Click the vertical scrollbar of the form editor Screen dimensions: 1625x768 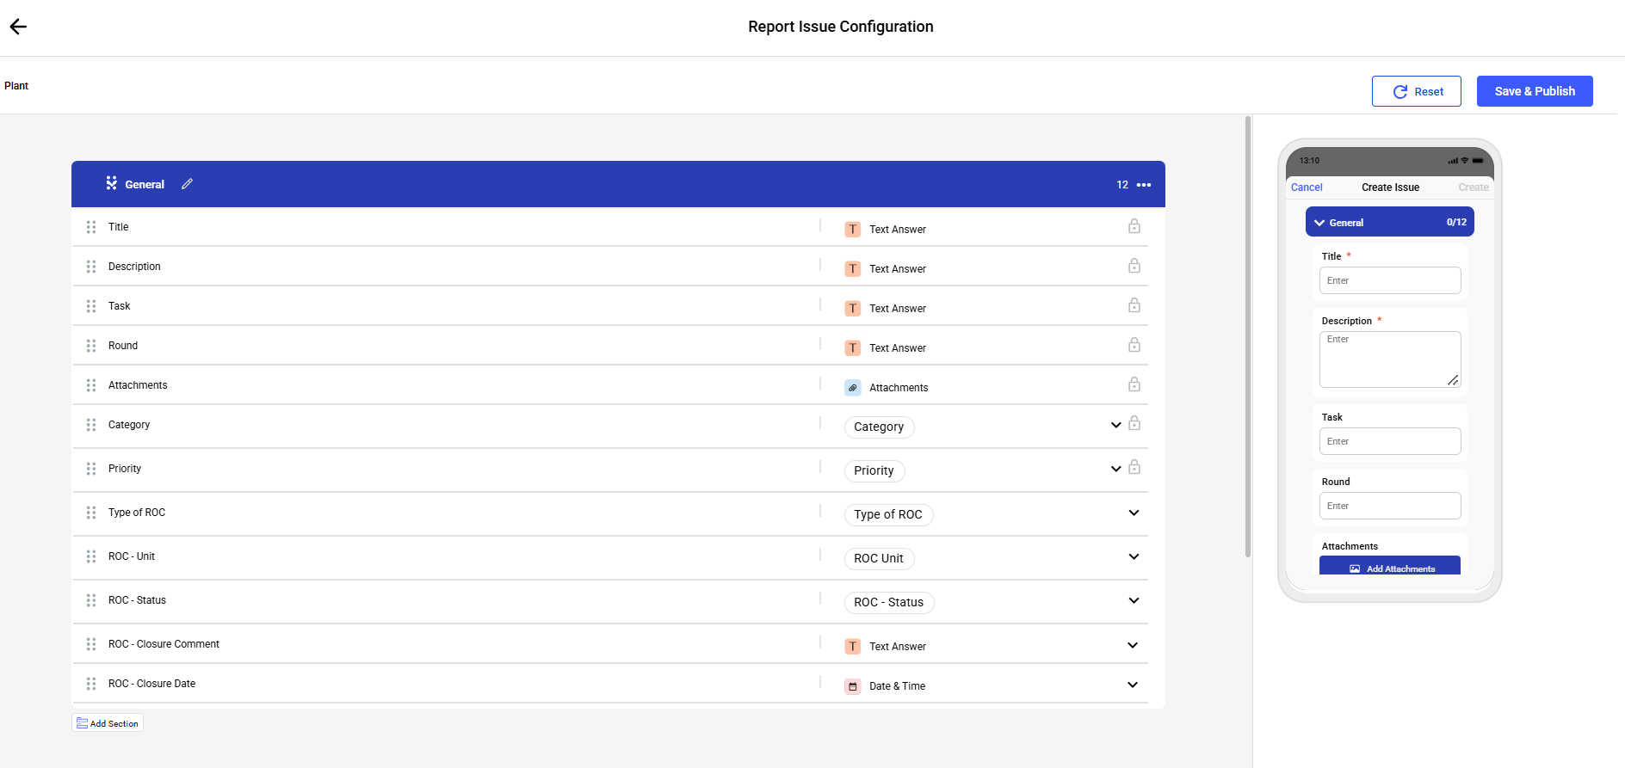pos(1248,336)
